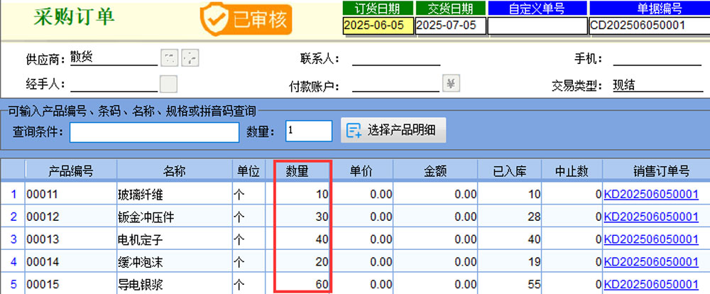710x294 pixels.
Task: Click the 查询条件 search input box
Action: coord(154,132)
